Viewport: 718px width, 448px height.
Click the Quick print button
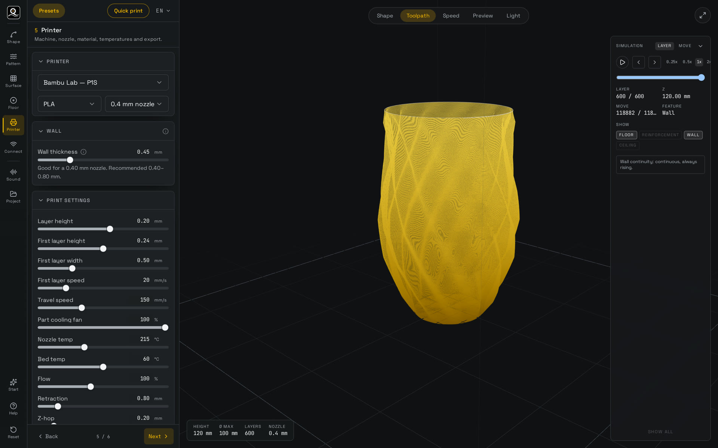(128, 11)
